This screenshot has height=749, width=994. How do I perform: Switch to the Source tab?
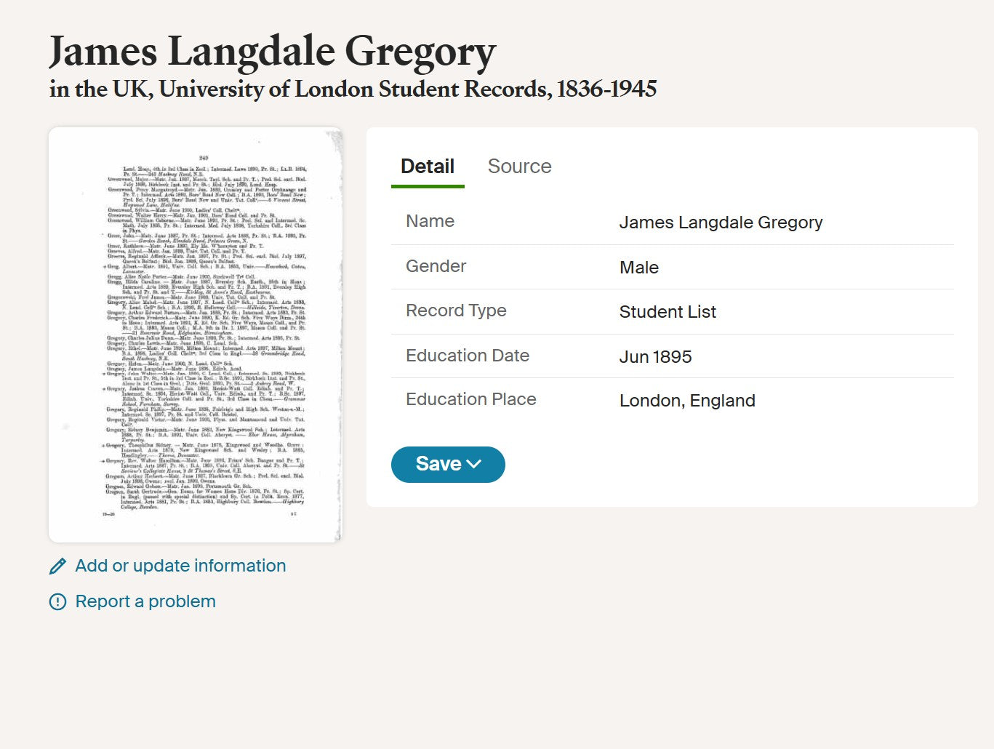tap(519, 167)
